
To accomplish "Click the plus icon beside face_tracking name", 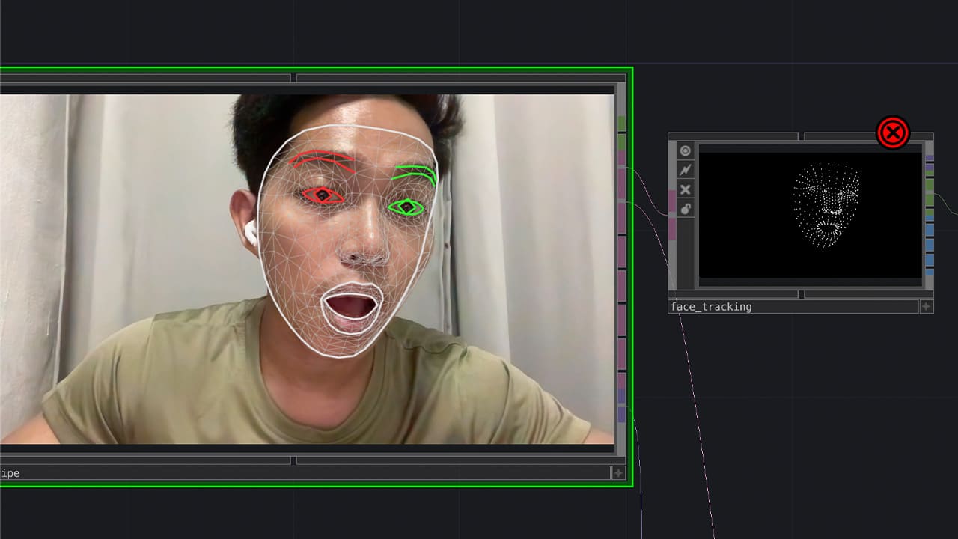I will [926, 306].
